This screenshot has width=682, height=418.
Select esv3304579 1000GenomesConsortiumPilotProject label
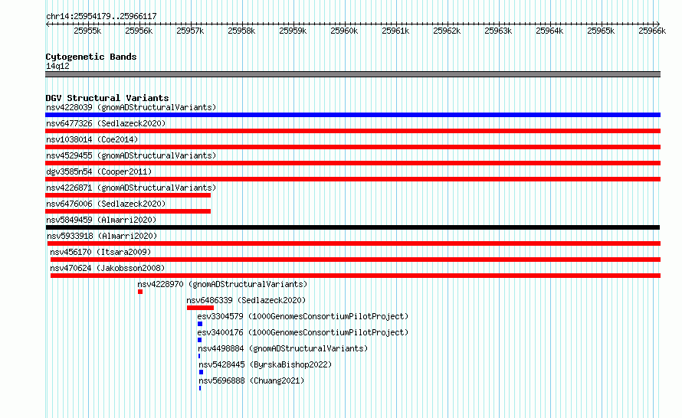click(x=303, y=316)
